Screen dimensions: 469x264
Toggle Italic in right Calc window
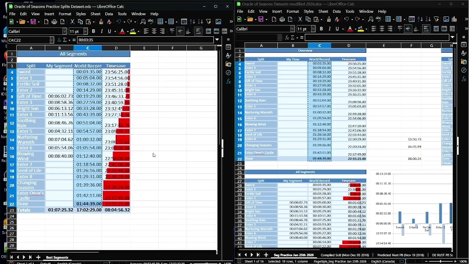(x=329, y=29)
